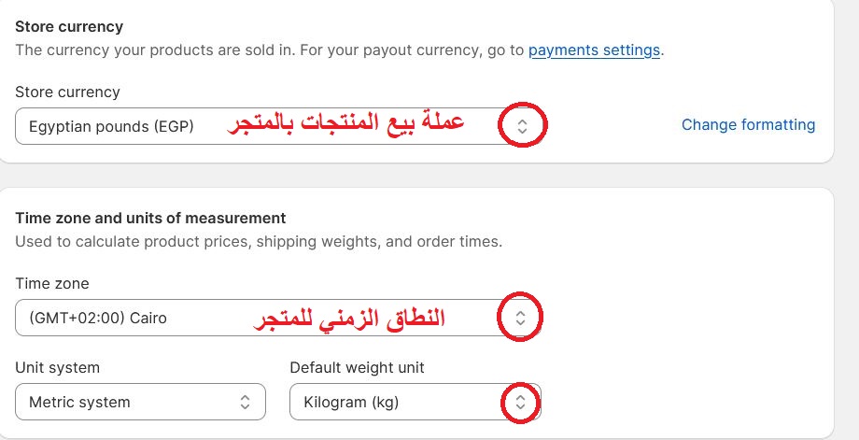The image size is (859, 440).
Task: Click the Time zone and units of measurement heading
Action: pyautogui.click(x=150, y=218)
